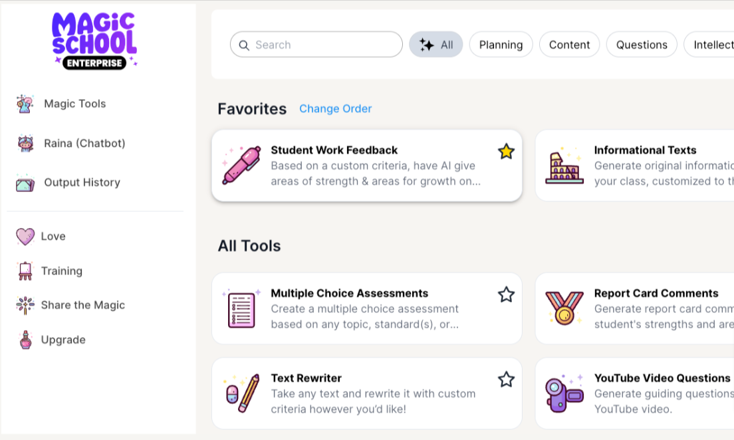Image resolution: width=734 pixels, height=440 pixels.
Task: Open YouTube Video Questions camera icon
Action: click(x=564, y=393)
